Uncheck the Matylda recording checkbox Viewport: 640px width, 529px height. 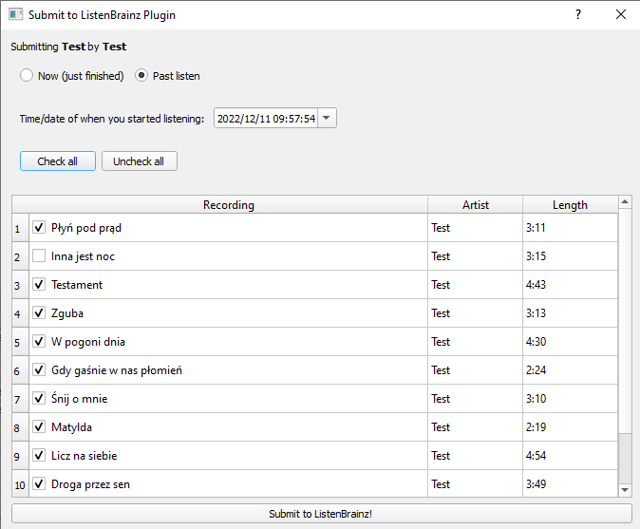[39, 426]
